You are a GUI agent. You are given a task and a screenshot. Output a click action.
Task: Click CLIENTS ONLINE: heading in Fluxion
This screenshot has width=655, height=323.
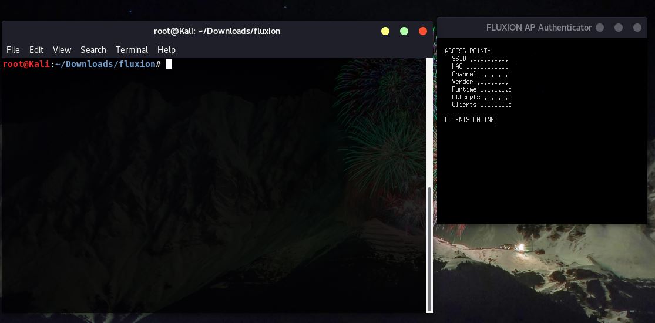tap(471, 120)
